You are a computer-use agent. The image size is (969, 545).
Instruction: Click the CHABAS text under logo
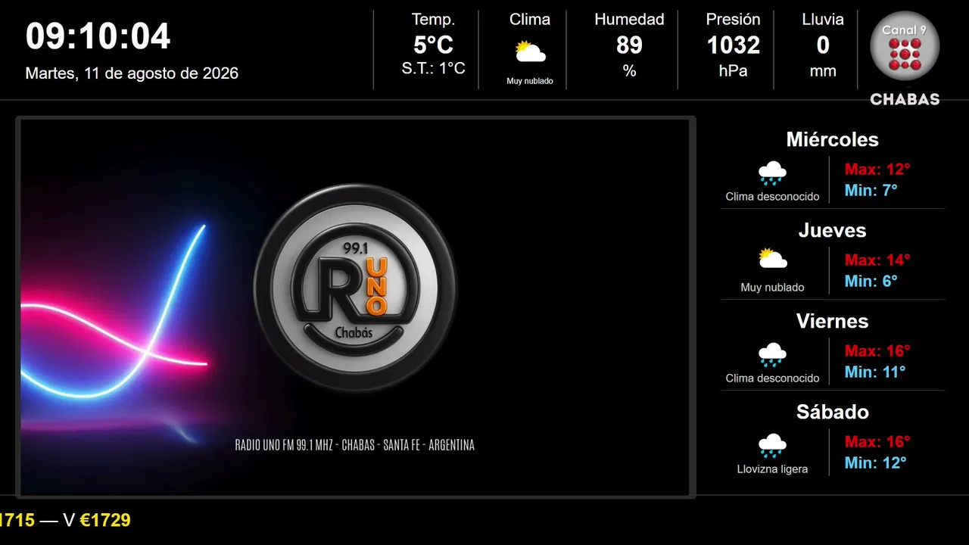coord(905,99)
